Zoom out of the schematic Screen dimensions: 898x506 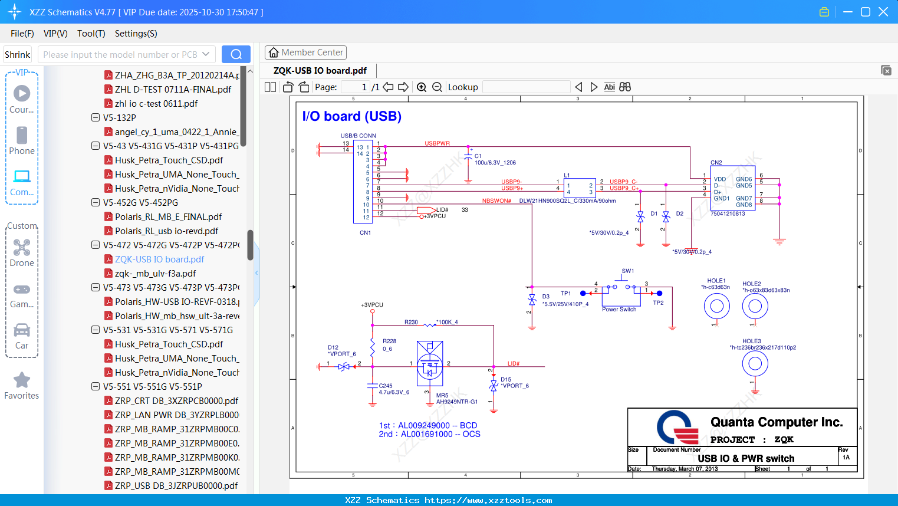[x=437, y=87]
